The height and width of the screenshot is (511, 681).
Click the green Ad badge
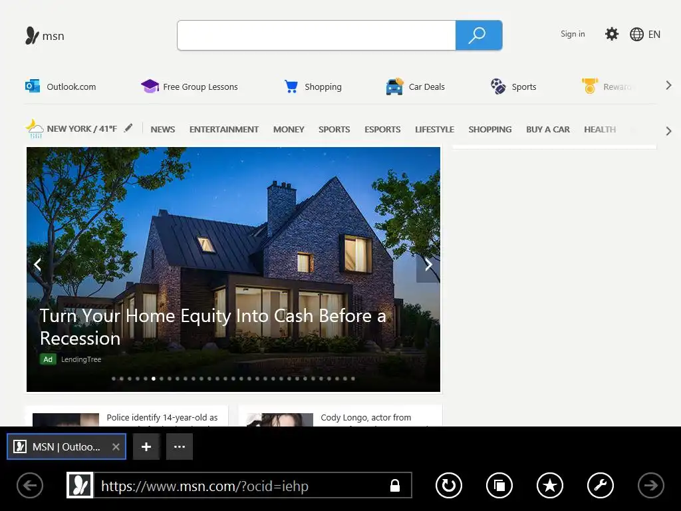(48, 359)
